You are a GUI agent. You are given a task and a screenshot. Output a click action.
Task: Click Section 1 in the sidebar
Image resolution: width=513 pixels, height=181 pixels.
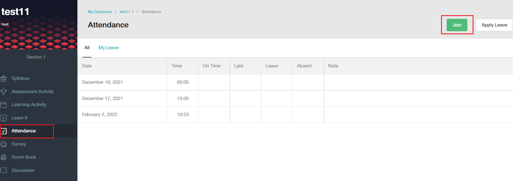(36, 57)
